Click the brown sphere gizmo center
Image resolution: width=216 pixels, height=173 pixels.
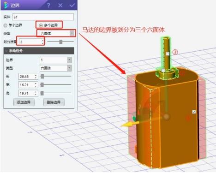click(166, 117)
